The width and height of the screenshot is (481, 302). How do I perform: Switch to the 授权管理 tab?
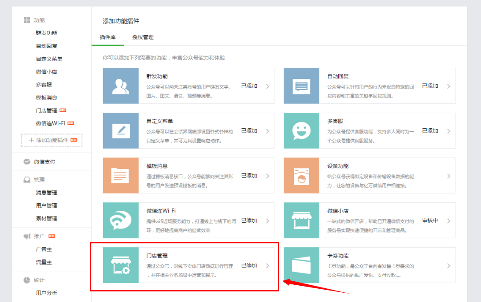(x=143, y=37)
